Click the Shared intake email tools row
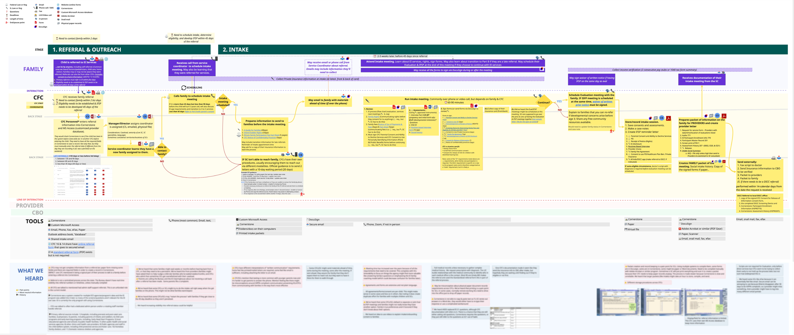 (x=71, y=239)
